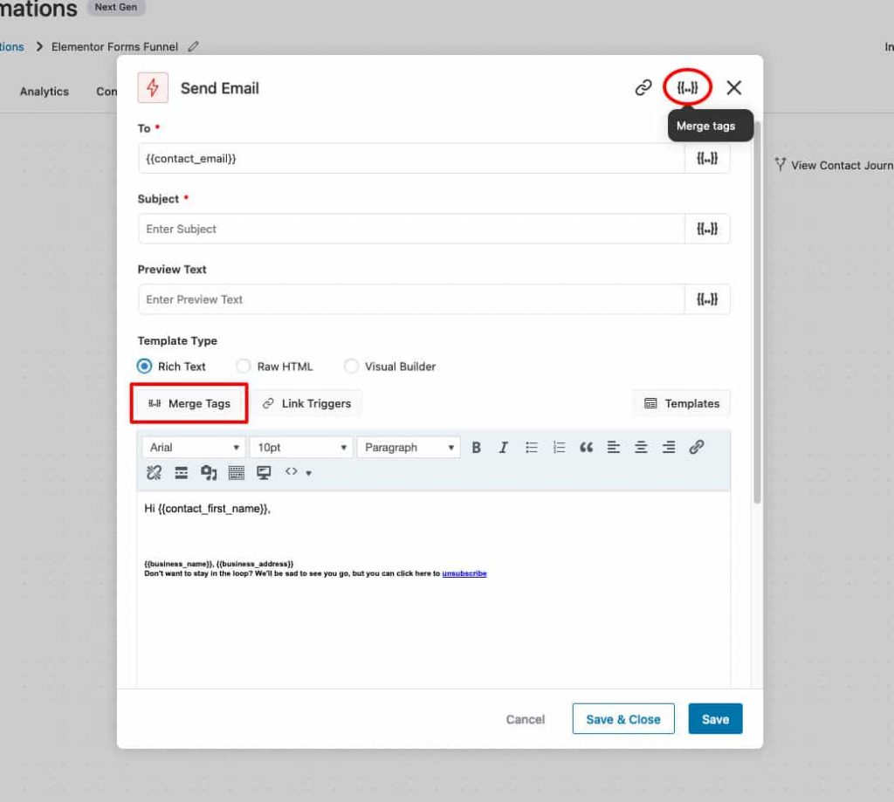Screen dimensions: 894x802
Task: Apply italic formatting to email body
Action: point(504,447)
